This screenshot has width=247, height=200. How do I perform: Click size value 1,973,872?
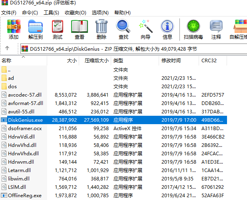(66, 195)
